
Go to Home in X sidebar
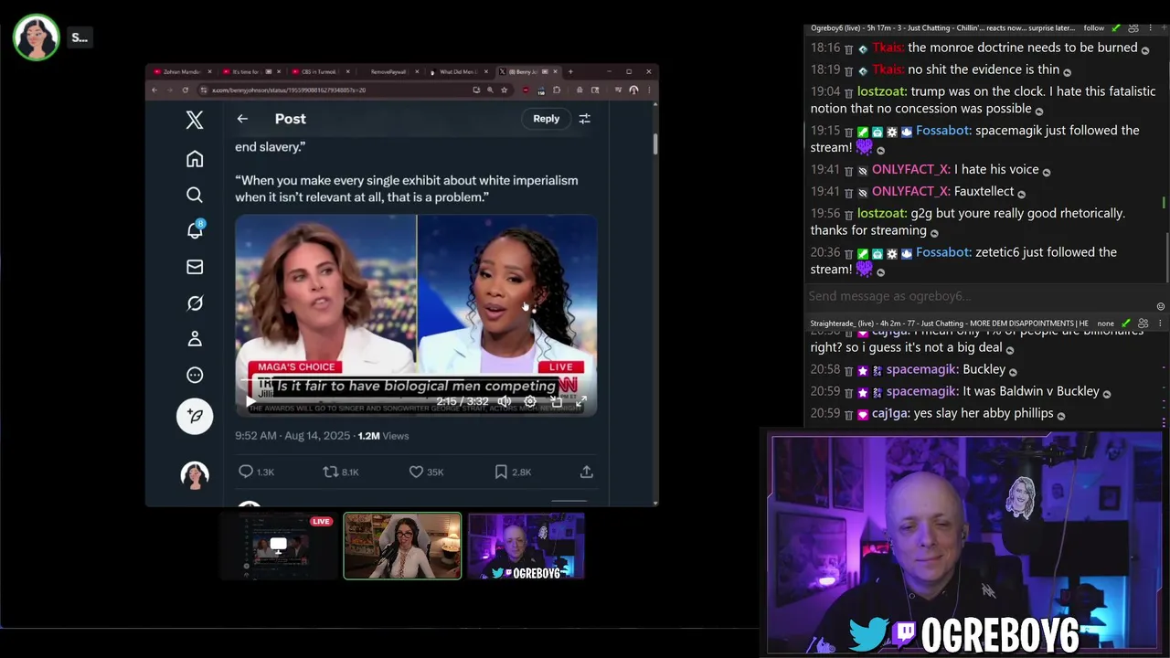click(195, 159)
